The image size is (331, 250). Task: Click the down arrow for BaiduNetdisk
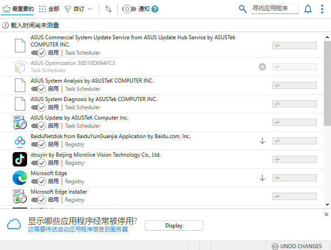coord(262,141)
